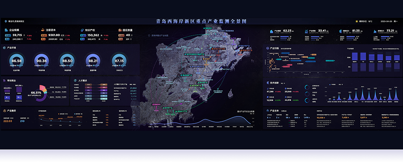
Task: Click the 注册资本 hand-coin icon
Action: (43, 30)
